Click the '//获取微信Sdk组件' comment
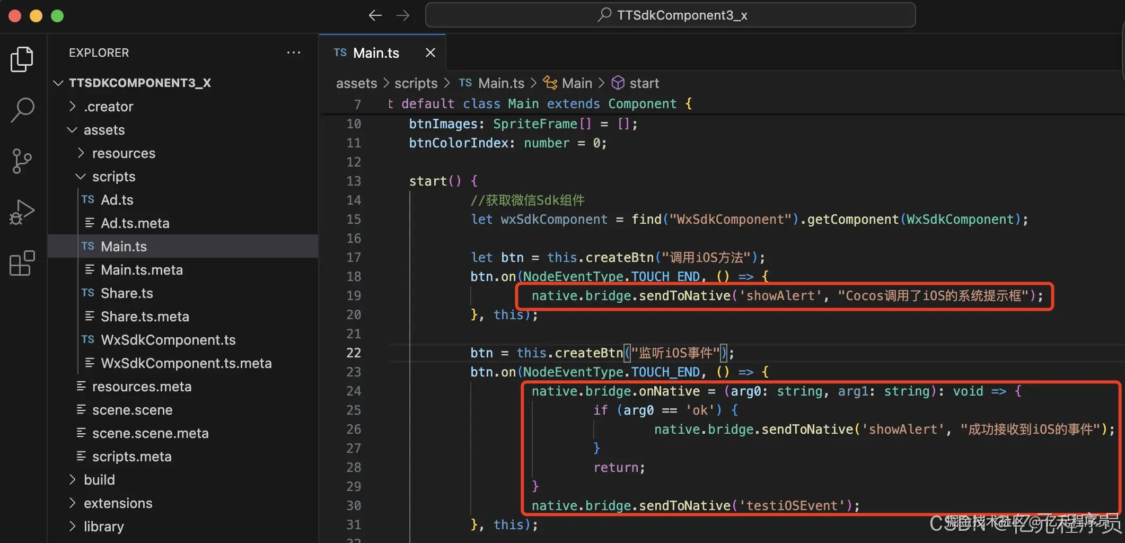The width and height of the screenshot is (1125, 543). click(x=528, y=200)
